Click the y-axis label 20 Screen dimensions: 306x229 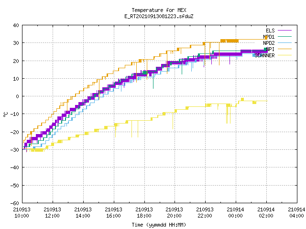[x=16, y=61]
